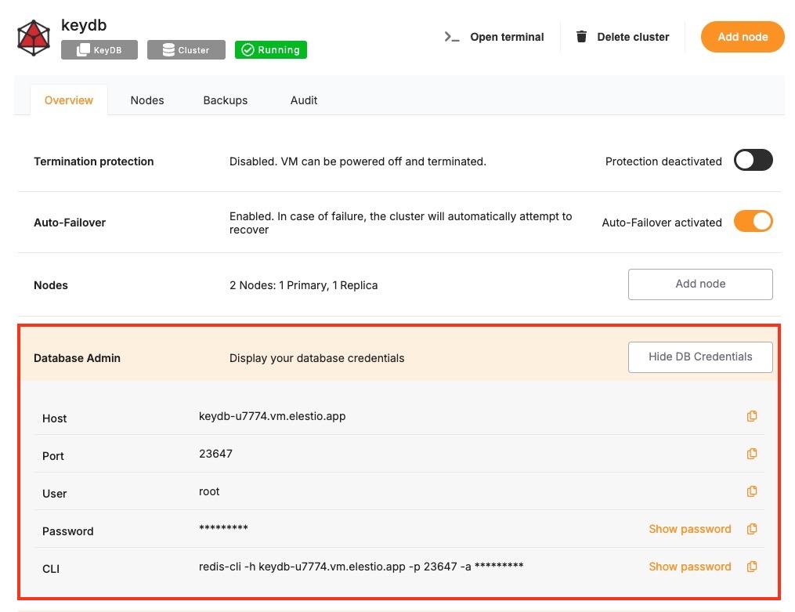
Task: Show password in the CLI row
Action: pyautogui.click(x=689, y=567)
